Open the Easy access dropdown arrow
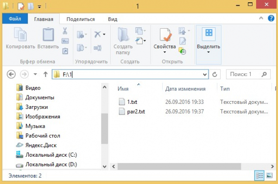 point(145,41)
